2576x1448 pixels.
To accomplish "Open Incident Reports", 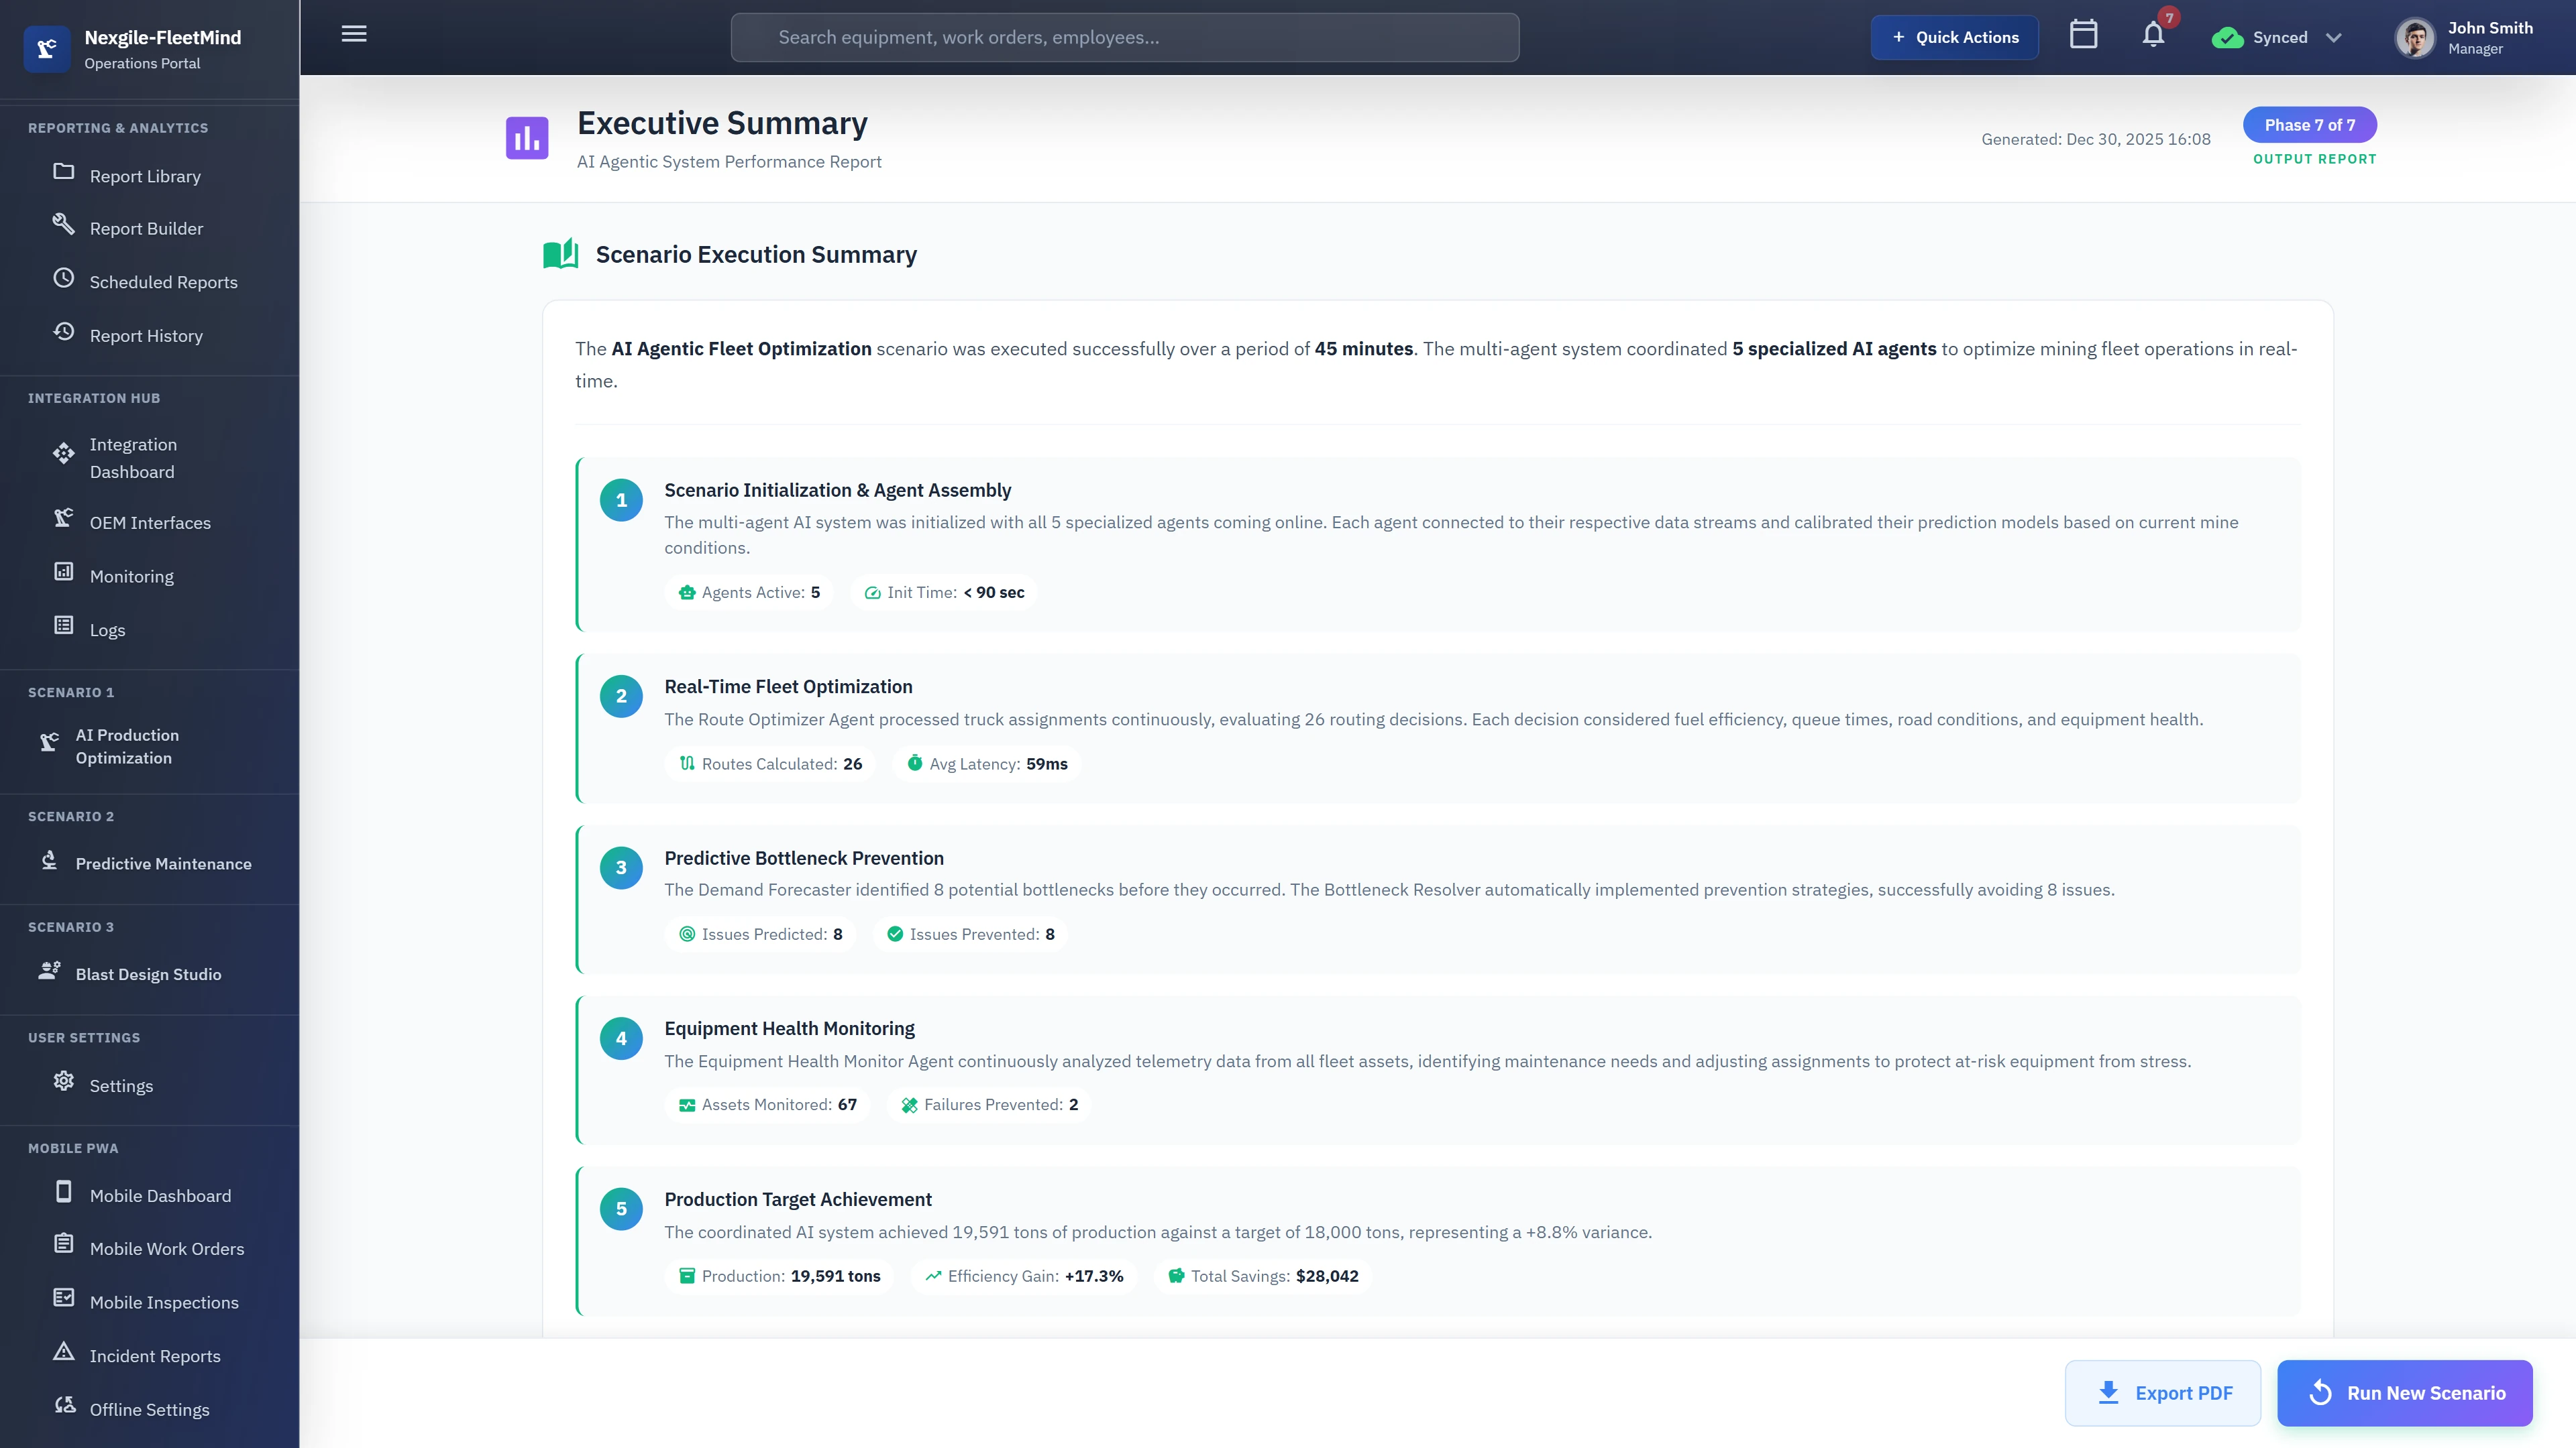I will [154, 1356].
